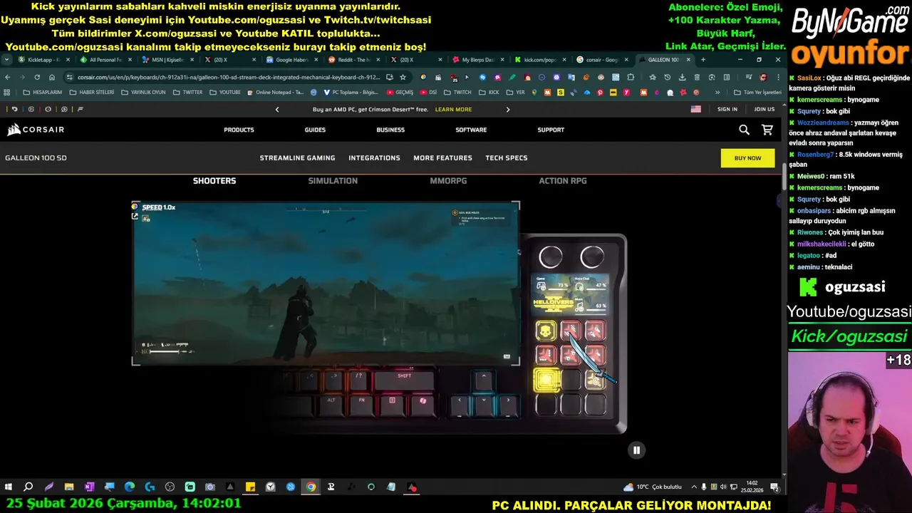The image size is (912, 513).
Task: Click page vertical scrollbar
Action: click(784, 176)
